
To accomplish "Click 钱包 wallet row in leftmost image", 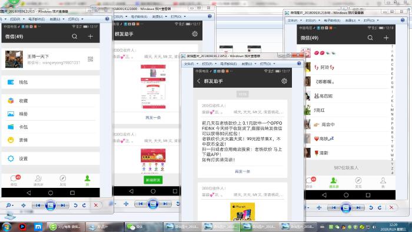I will click(x=51, y=82).
